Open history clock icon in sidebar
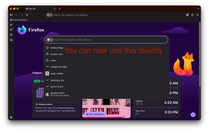209x131 pixels. pos(11,35)
